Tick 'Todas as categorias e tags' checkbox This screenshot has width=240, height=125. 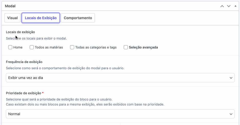tap(72, 47)
